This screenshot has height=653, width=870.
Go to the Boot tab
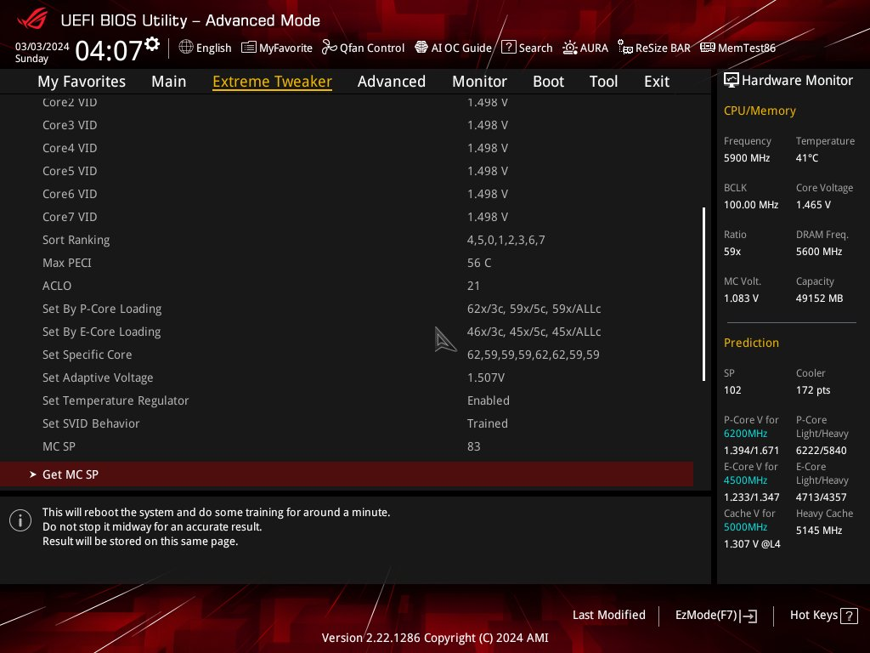pyautogui.click(x=548, y=81)
